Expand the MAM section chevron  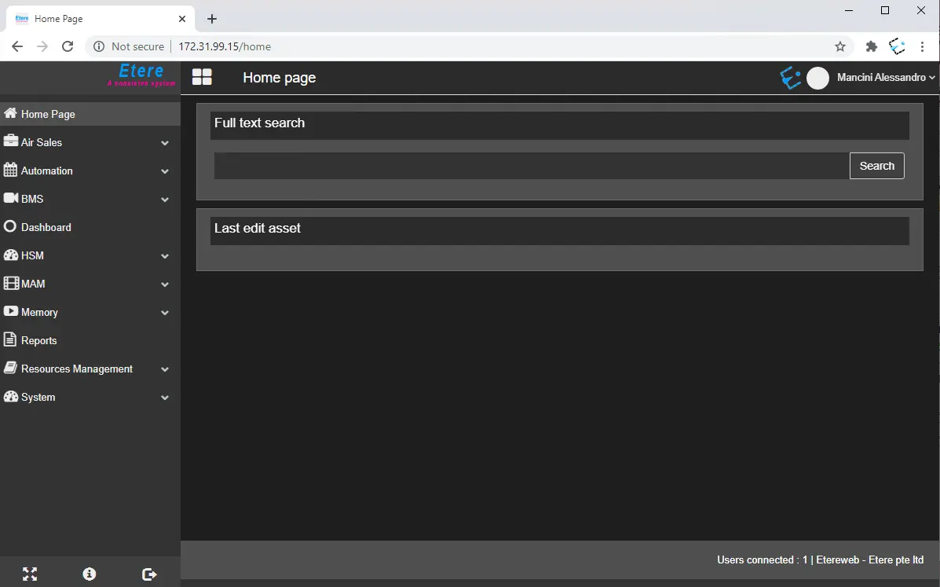click(x=165, y=284)
